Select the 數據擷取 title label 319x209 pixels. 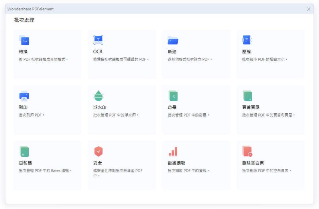176,163
